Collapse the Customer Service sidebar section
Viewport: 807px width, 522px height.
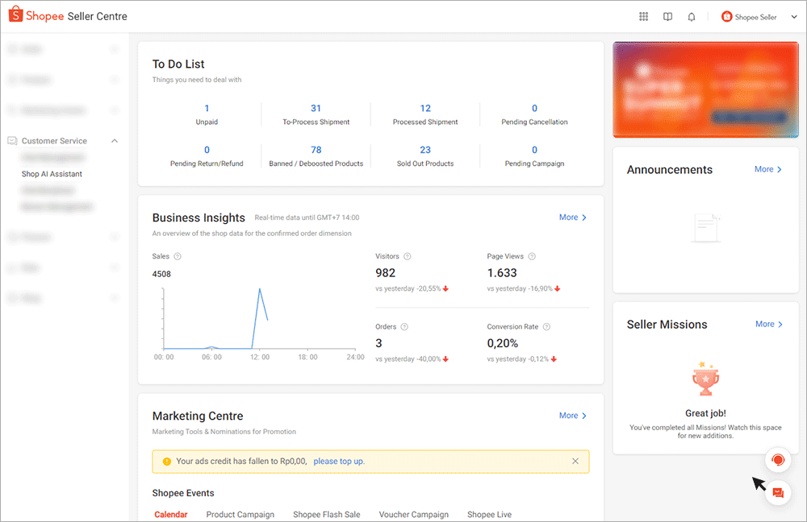point(115,141)
